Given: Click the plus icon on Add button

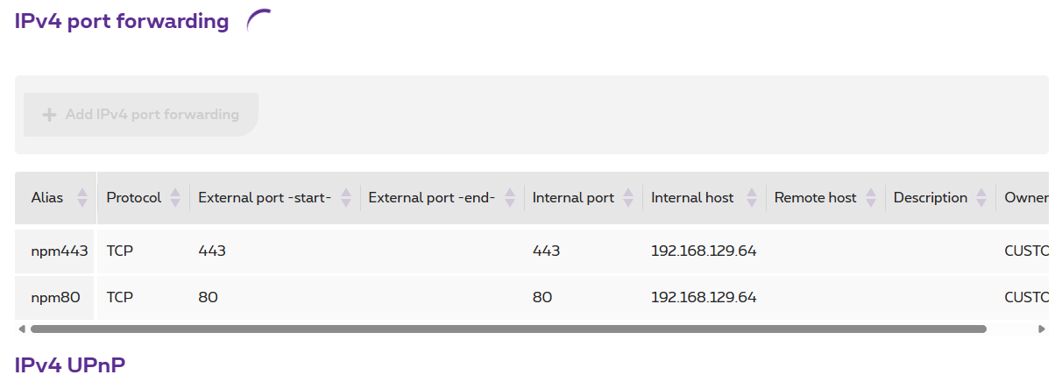Looking at the screenshot, I should [x=49, y=115].
